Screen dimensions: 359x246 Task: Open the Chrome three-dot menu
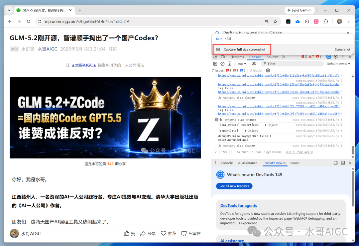pyautogui.click(x=349, y=21)
